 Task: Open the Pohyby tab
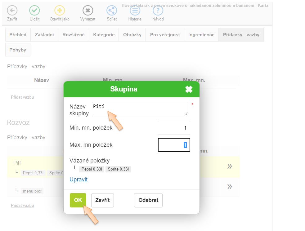(x=18, y=50)
